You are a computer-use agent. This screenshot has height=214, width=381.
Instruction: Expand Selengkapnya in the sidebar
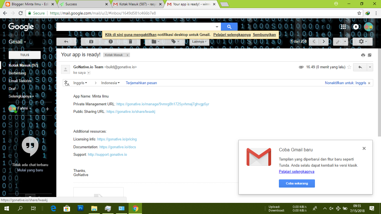click(x=21, y=96)
